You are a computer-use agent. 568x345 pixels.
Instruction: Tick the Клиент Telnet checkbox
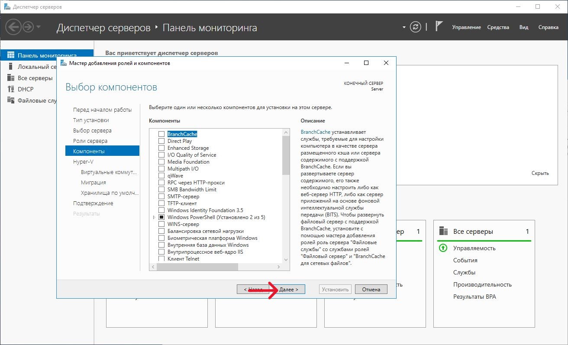tap(161, 259)
